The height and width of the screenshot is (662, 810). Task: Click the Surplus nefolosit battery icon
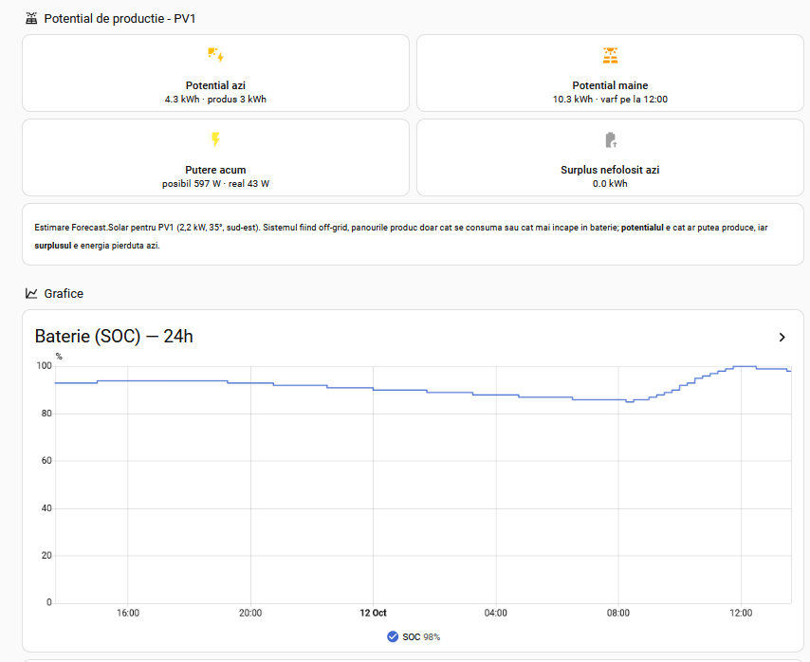coord(610,139)
